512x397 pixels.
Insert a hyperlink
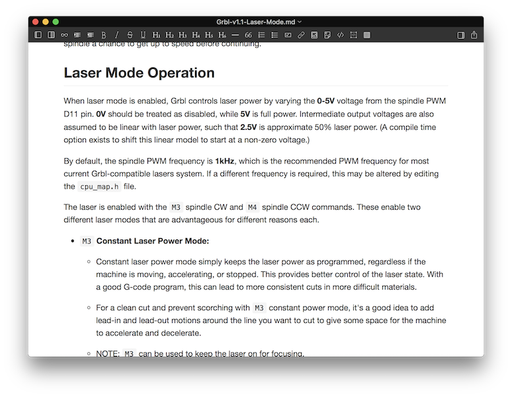(301, 35)
